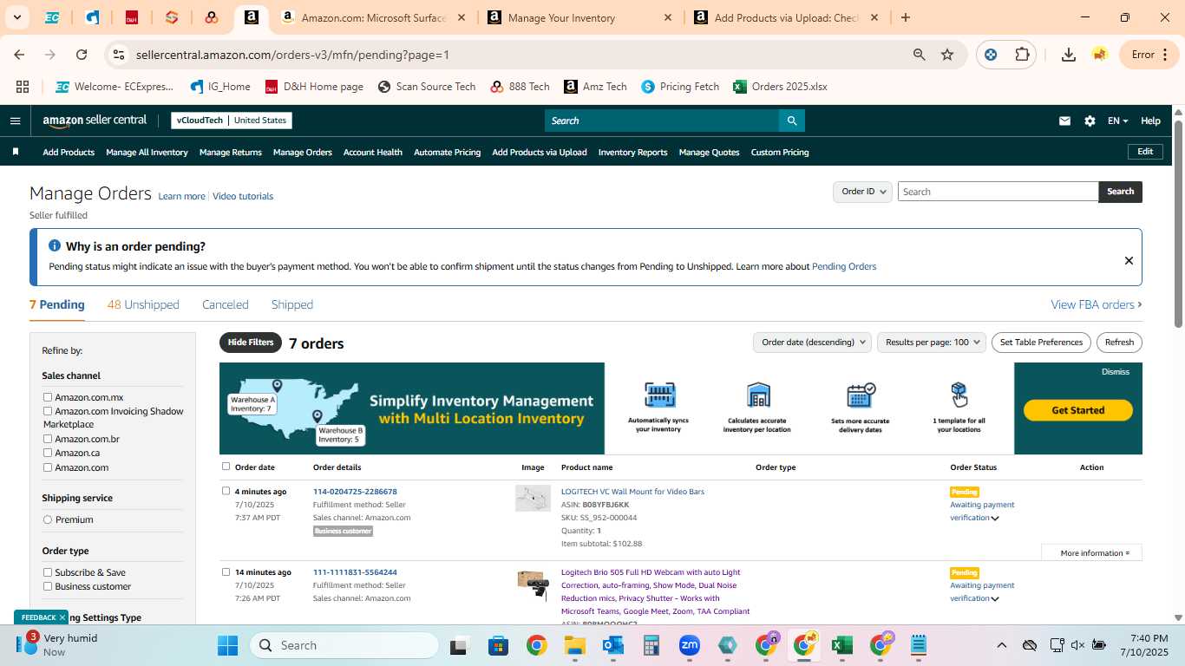
Task: Reload the page with refresh icon
Action: (x=82, y=55)
